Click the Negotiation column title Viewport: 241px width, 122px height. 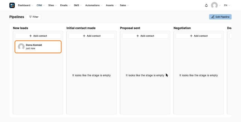click(182, 28)
